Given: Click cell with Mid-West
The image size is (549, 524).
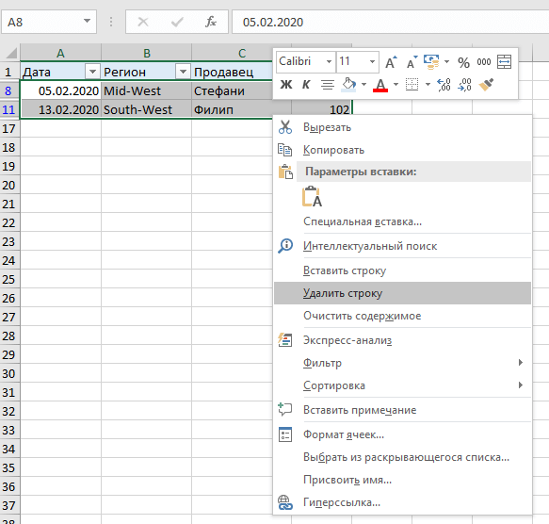Looking at the screenshot, I should tap(146, 90).
